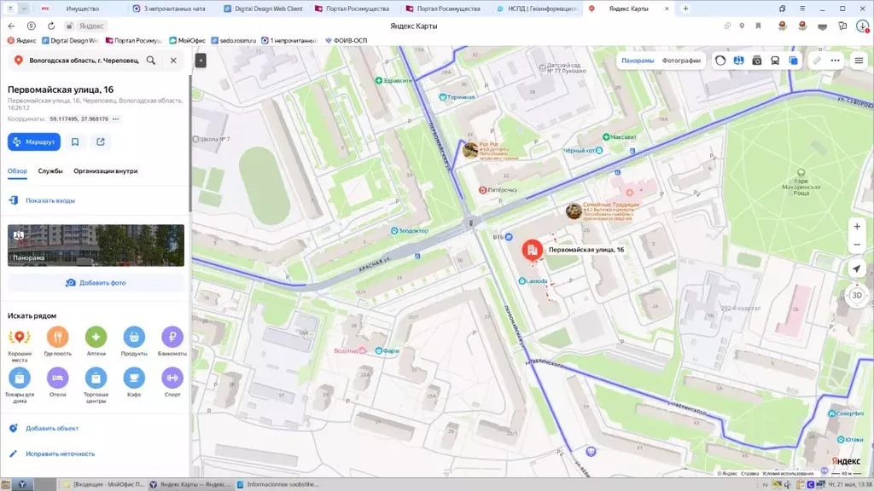Toggle the public transport bus layer
The width and height of the screenshot is (874, 491).
[x=775, y=61]
